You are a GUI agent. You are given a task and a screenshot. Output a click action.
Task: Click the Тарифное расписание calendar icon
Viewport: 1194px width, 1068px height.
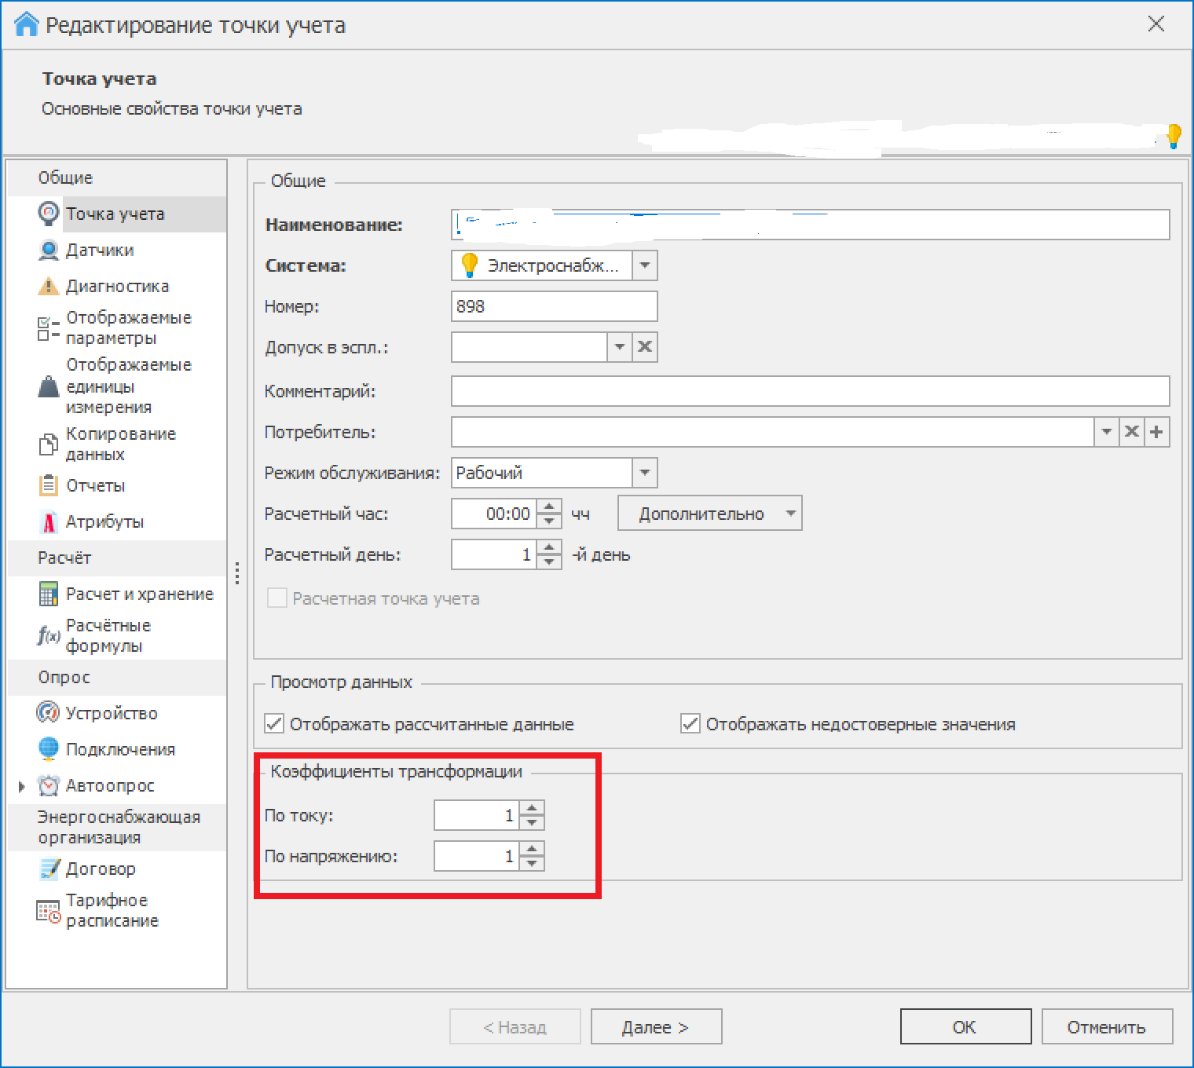pos(49,911)
